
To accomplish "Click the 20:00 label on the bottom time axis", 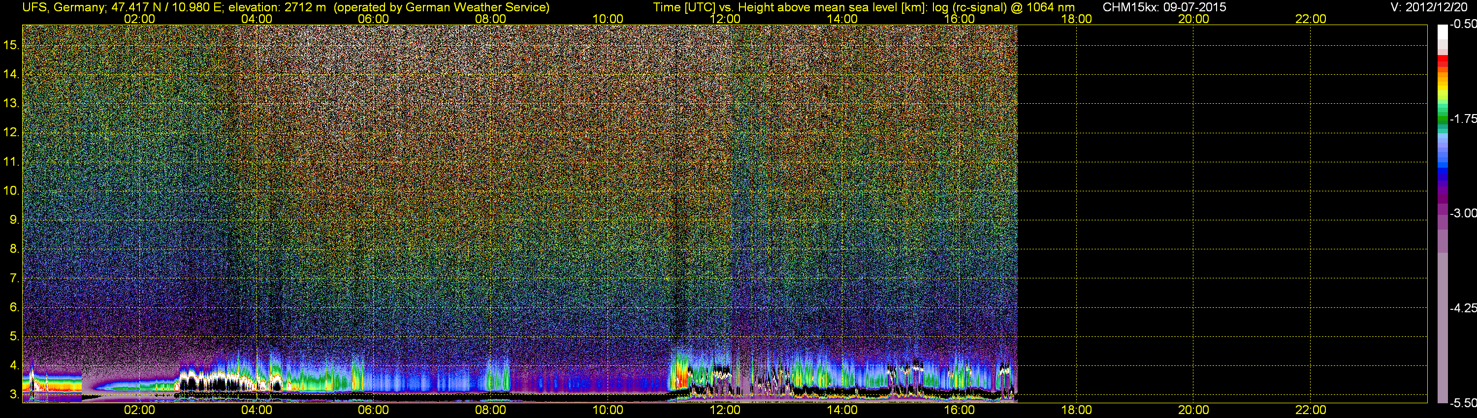I will tap(1194, 410).
